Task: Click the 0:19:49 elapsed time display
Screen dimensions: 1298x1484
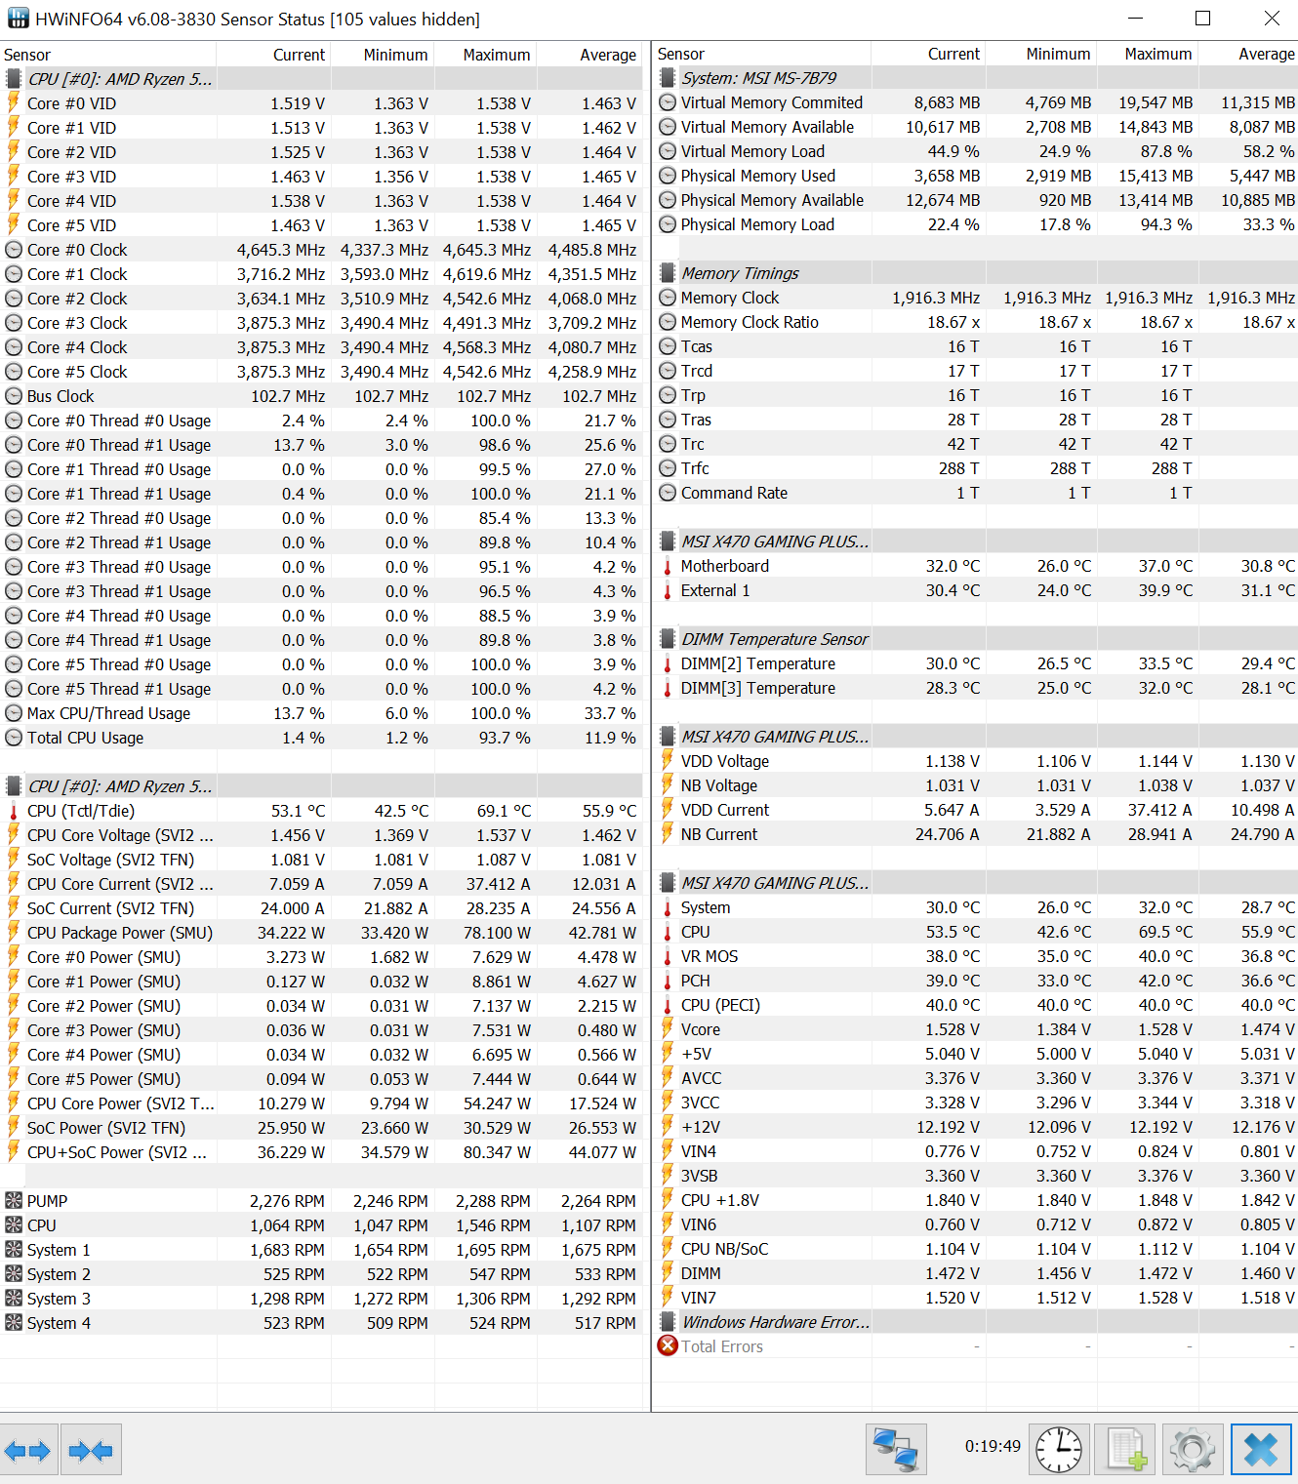Action: tap(993, 1446)
